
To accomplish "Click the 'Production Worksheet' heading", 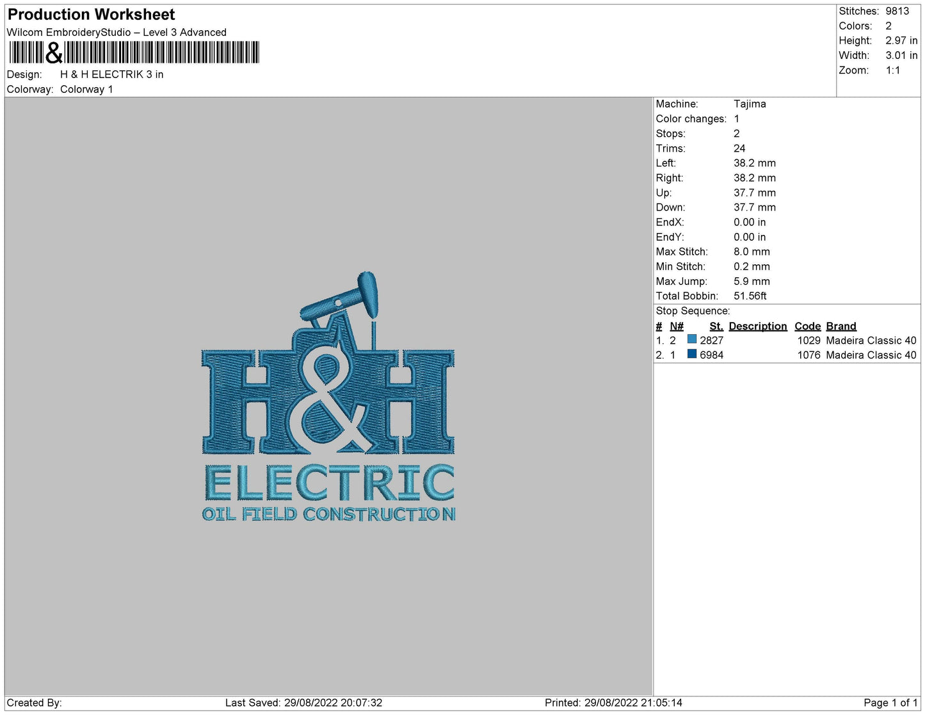I will (91, 14).
